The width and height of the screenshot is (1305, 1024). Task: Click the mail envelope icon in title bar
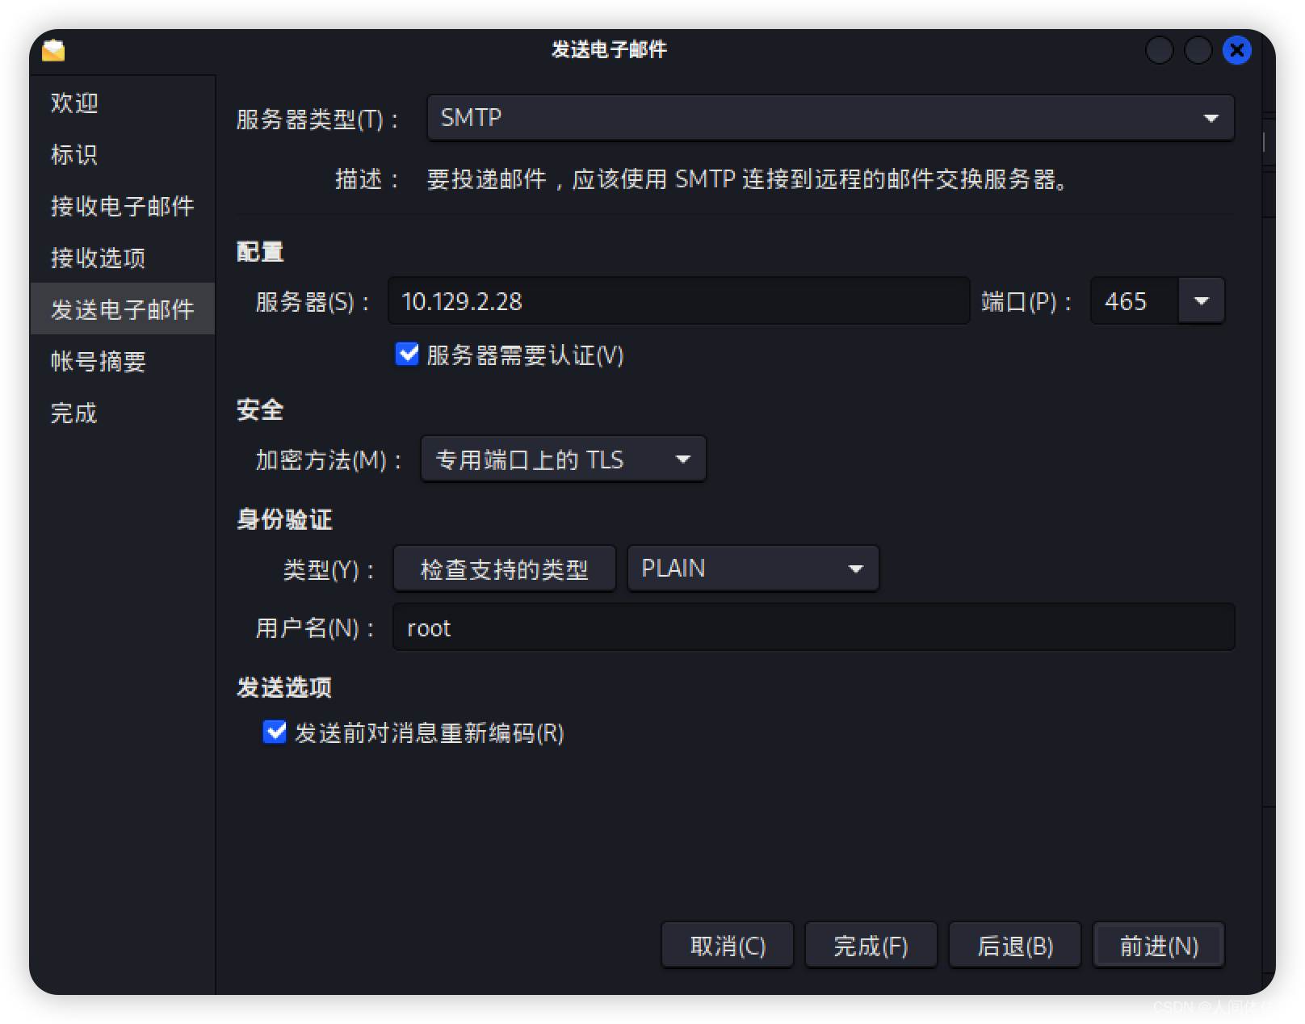click(x=52, y=50)
